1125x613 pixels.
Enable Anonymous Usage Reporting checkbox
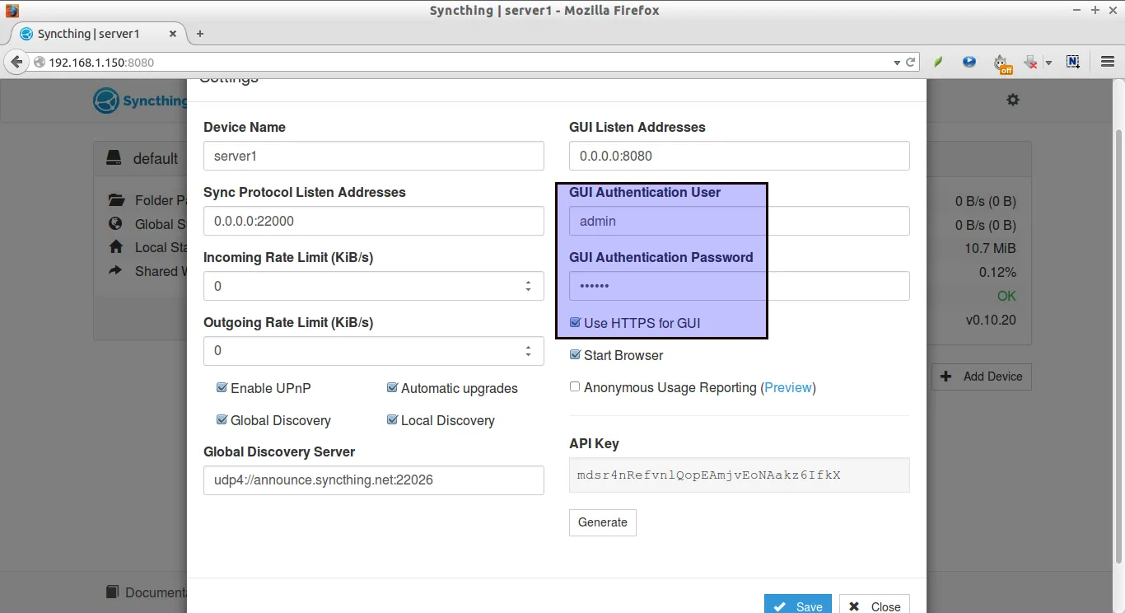(575, 387)
